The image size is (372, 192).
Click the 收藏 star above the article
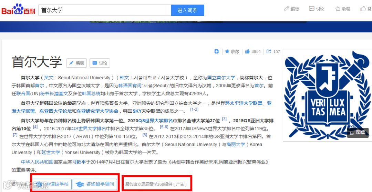click(232, 52)
